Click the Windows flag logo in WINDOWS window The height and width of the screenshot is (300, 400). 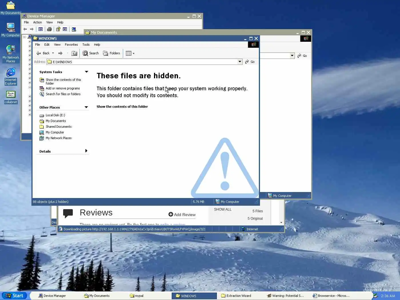click(x=253, y=44)
